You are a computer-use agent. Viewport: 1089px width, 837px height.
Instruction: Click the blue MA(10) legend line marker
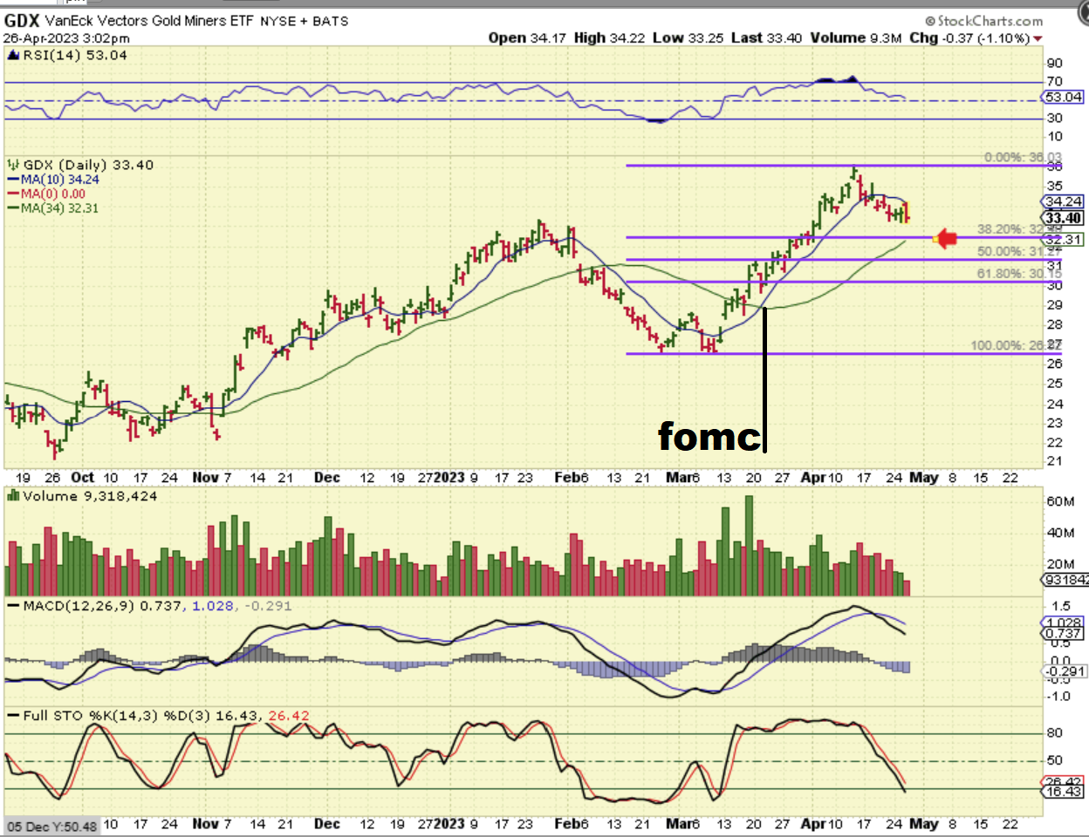14,180
